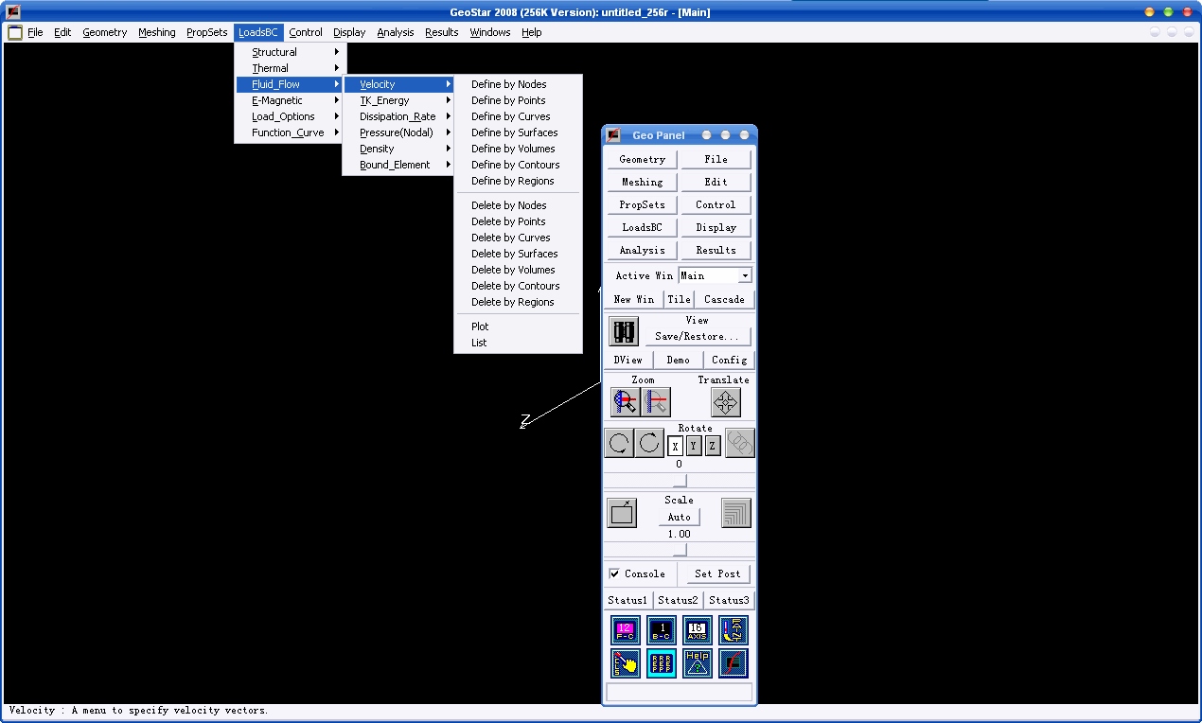Select Plot in Velocity submenu

click(x=518, y=326)
